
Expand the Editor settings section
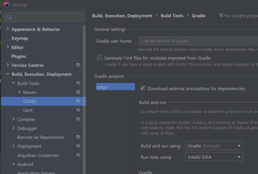tap(7, 47)
